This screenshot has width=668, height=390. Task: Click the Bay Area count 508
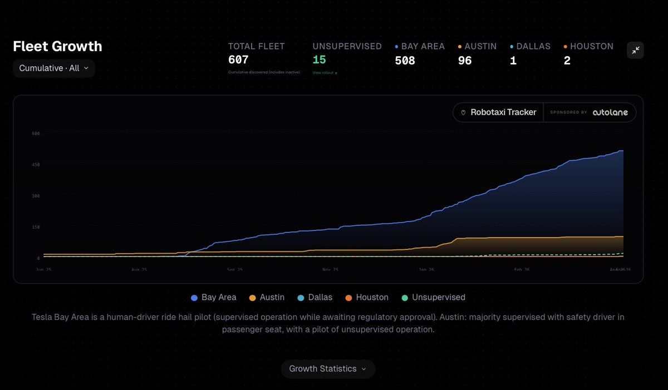[405, 61]
